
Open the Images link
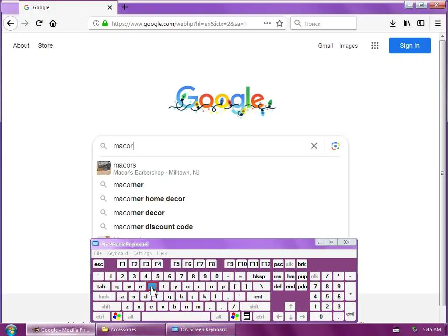click(348, 45)
